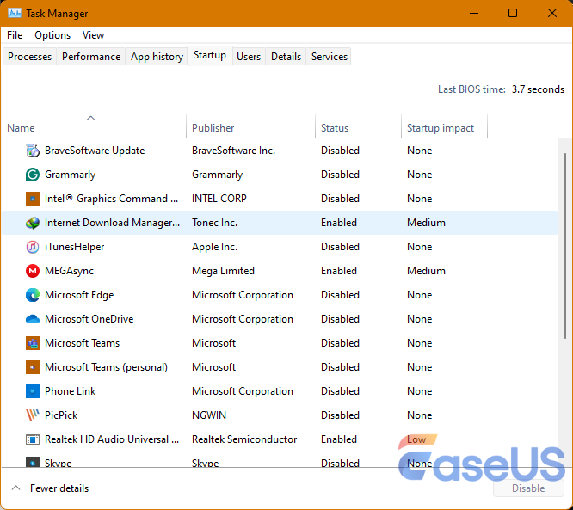Image resolution: width=573 pixels, height=510 pixels.
Task: Select the iTunesHelper icon
Action: click(x=33, y=247)
